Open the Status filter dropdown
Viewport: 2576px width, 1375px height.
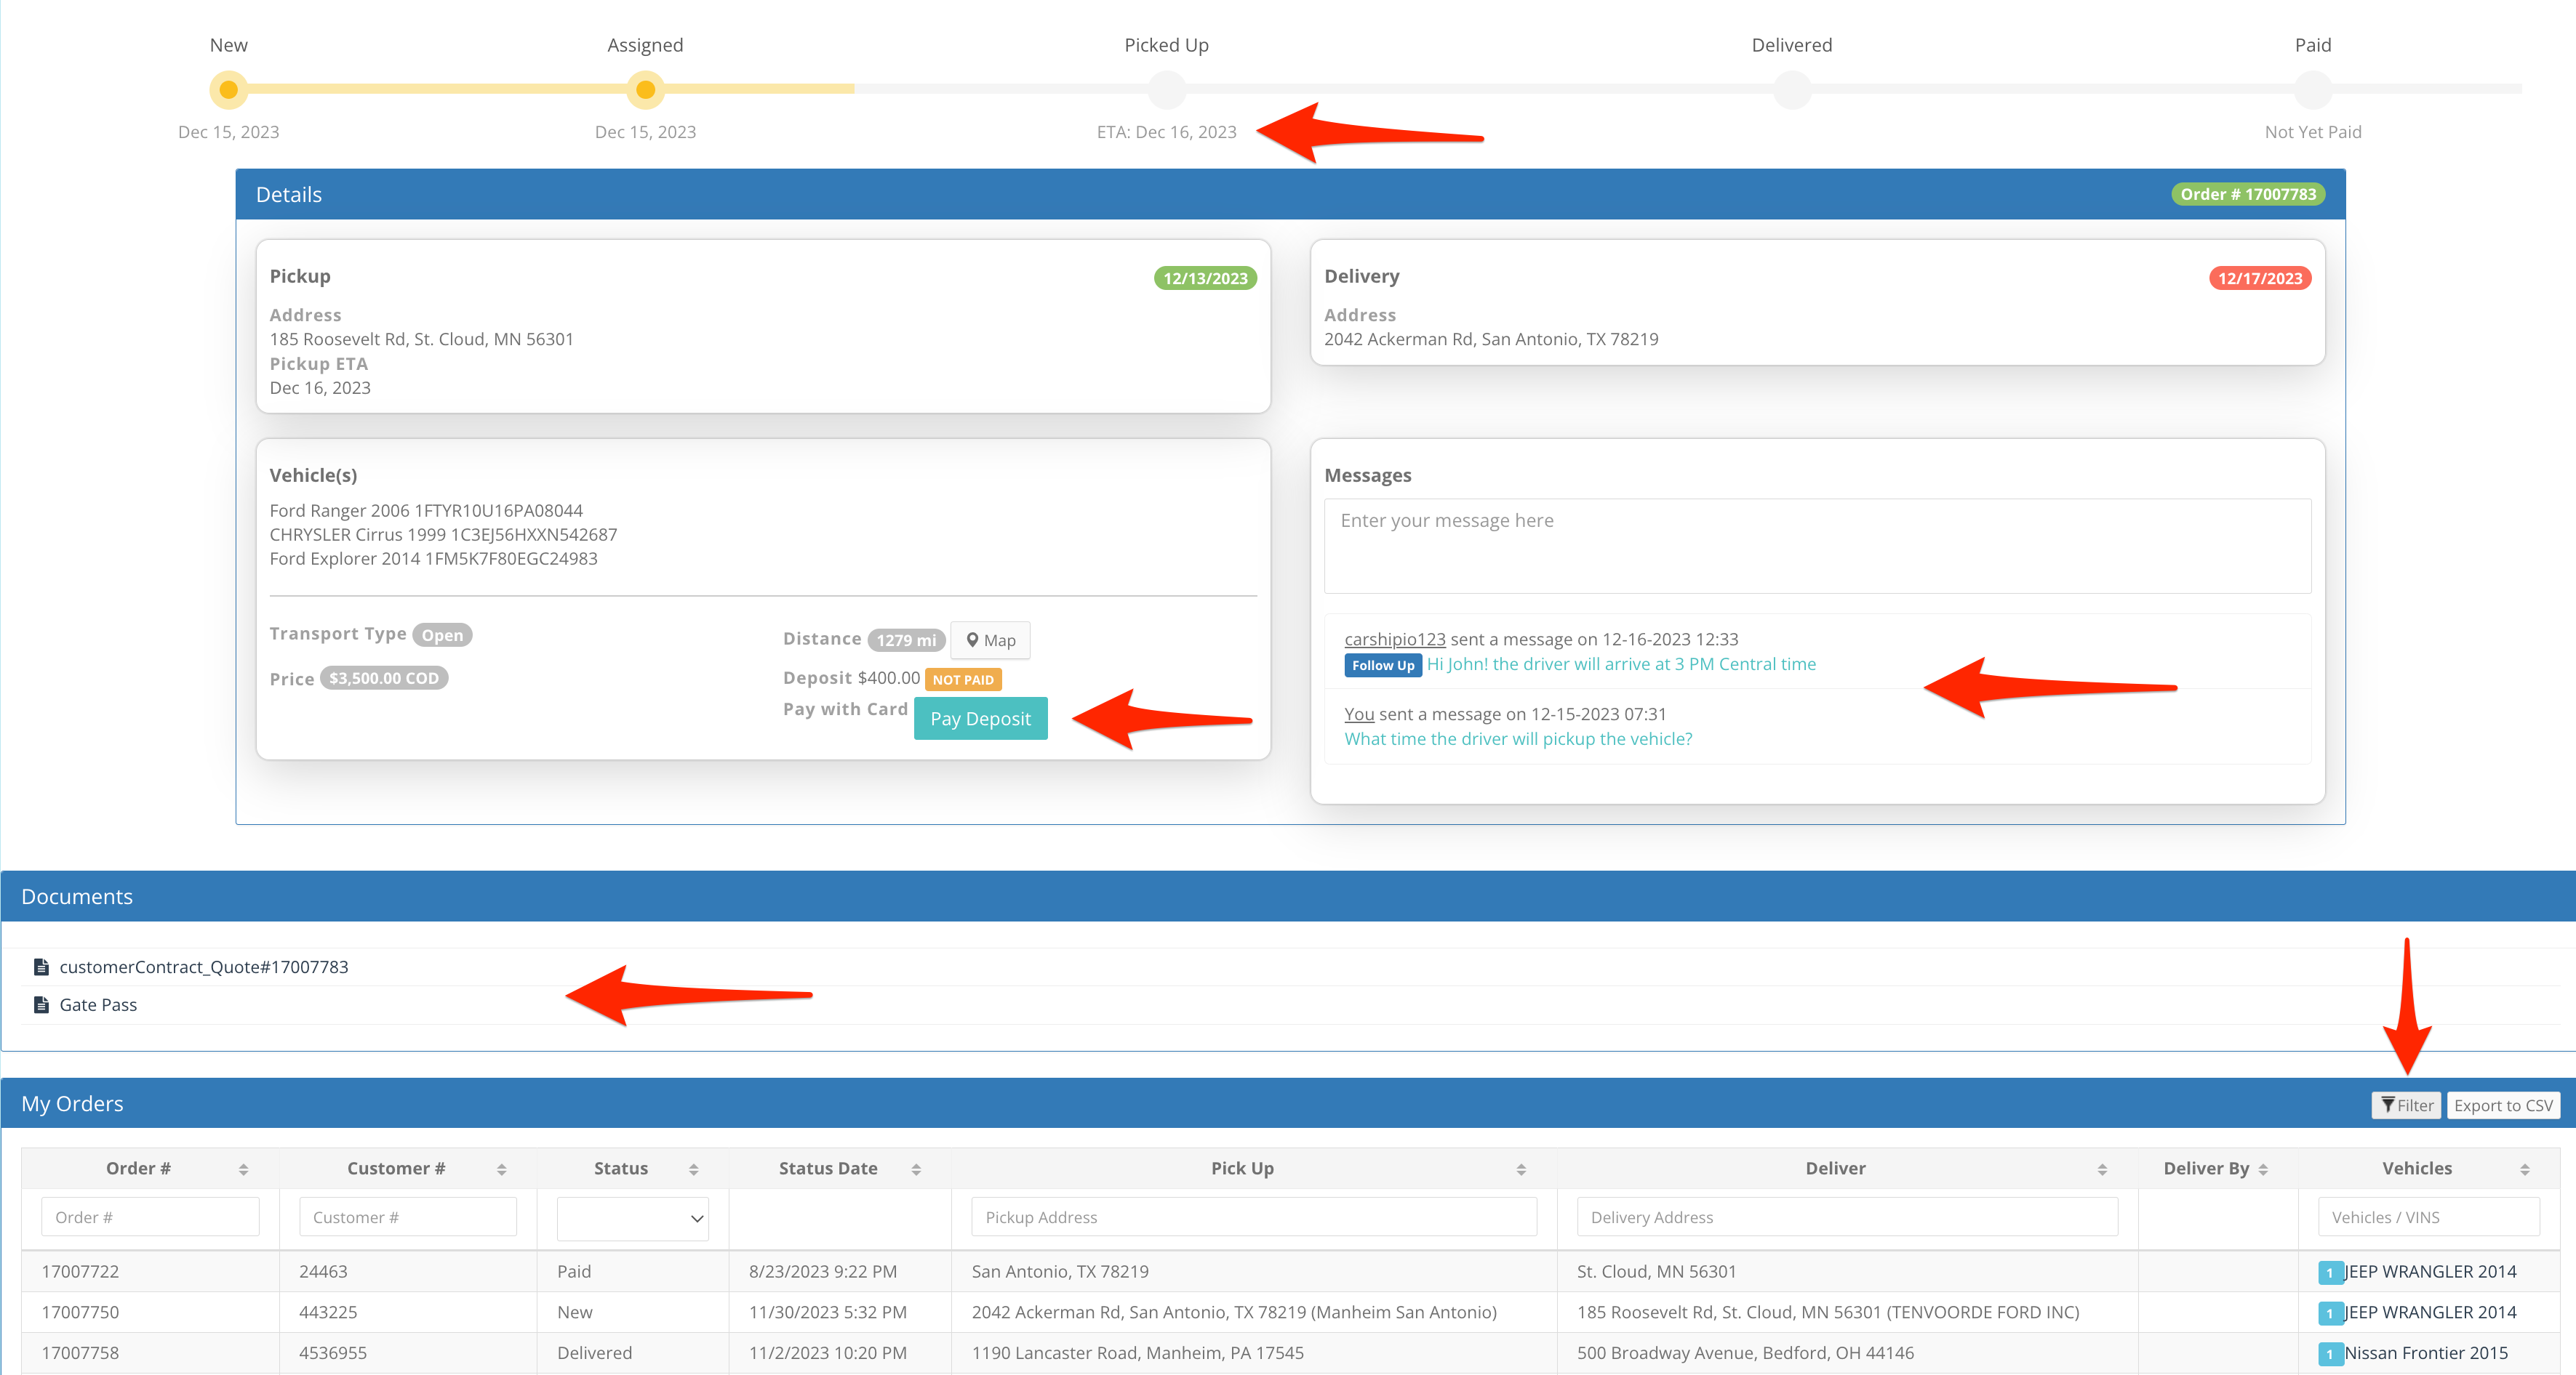[632, 1217]
